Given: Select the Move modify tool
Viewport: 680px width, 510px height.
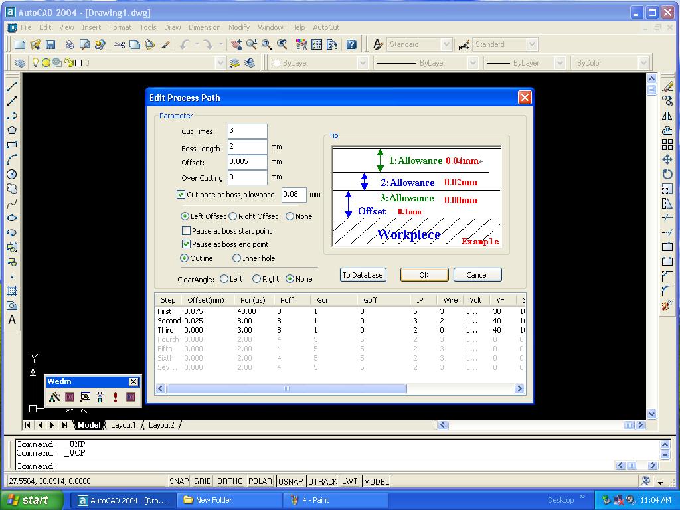Looking at the screenshot, I should [667, 159].
